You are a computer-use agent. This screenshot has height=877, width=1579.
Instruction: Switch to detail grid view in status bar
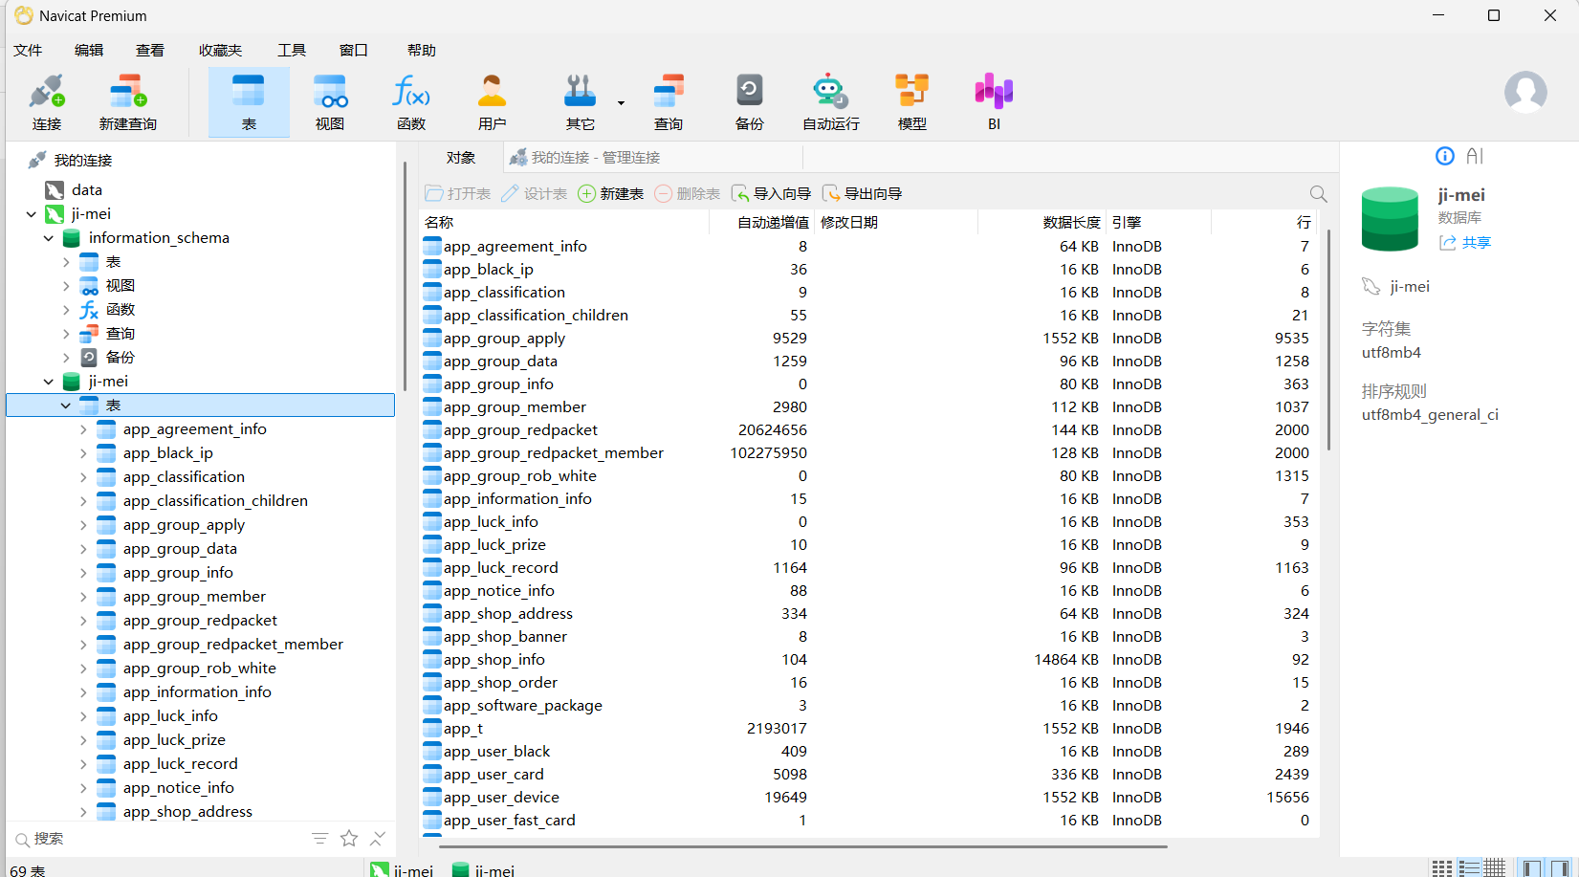point(1494,867)
